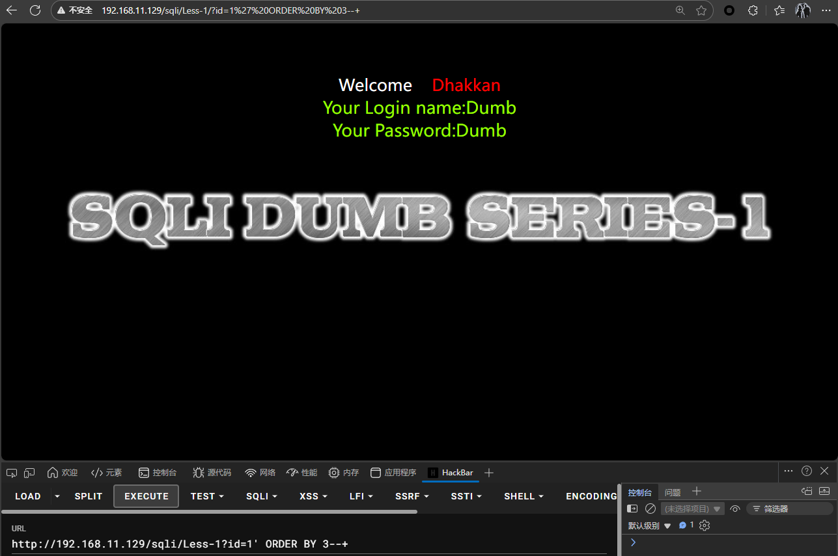The height and width of the screenshot is (556, 838).
Task: Click the inspect element picker icon
Action: 12,473
